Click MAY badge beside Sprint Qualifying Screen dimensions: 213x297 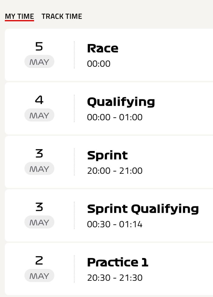[39, 222]
